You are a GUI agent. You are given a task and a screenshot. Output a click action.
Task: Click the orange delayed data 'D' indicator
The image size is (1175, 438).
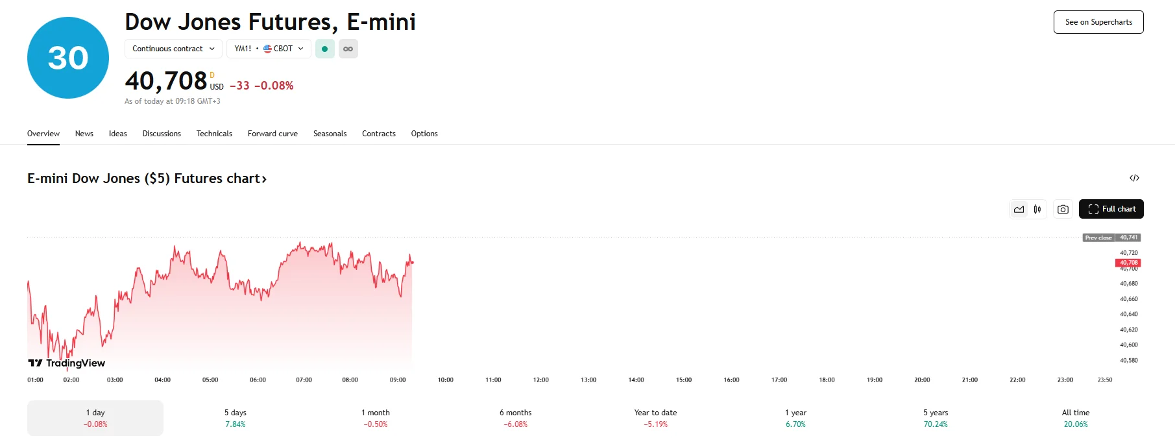pyautogui.click(x=212, y=75)
